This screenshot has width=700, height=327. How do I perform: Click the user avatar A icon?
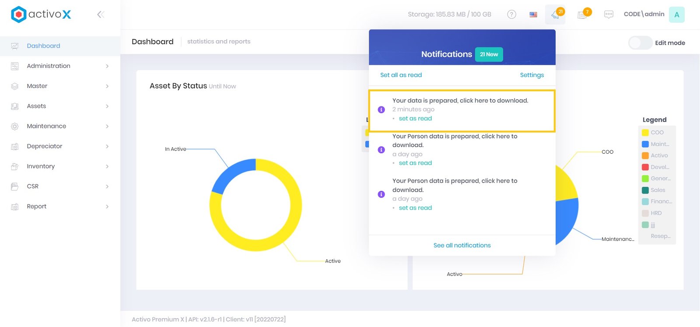coord(676,14)
